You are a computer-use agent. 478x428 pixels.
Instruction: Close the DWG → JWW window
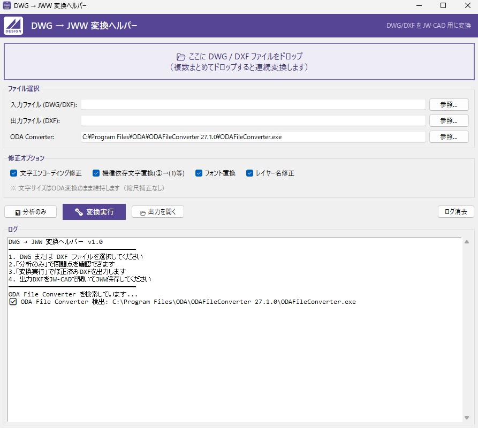coord(468,5)
